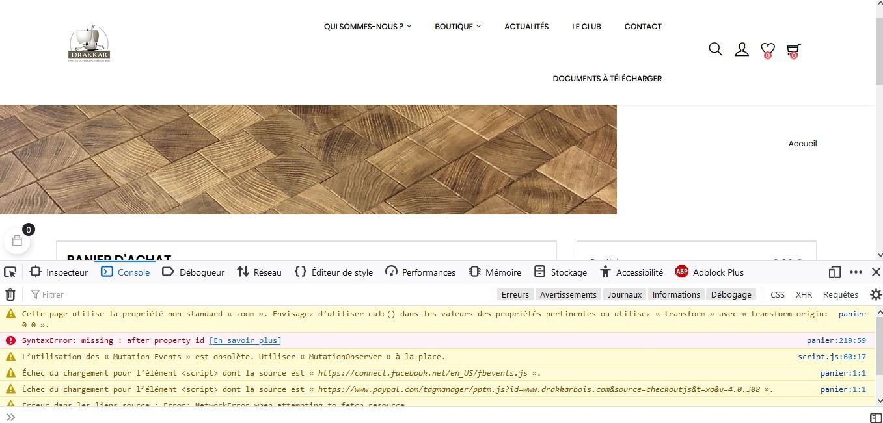Open console settings gear icon
Viewport: 883px width, 423px height.
tap(876, 294)
